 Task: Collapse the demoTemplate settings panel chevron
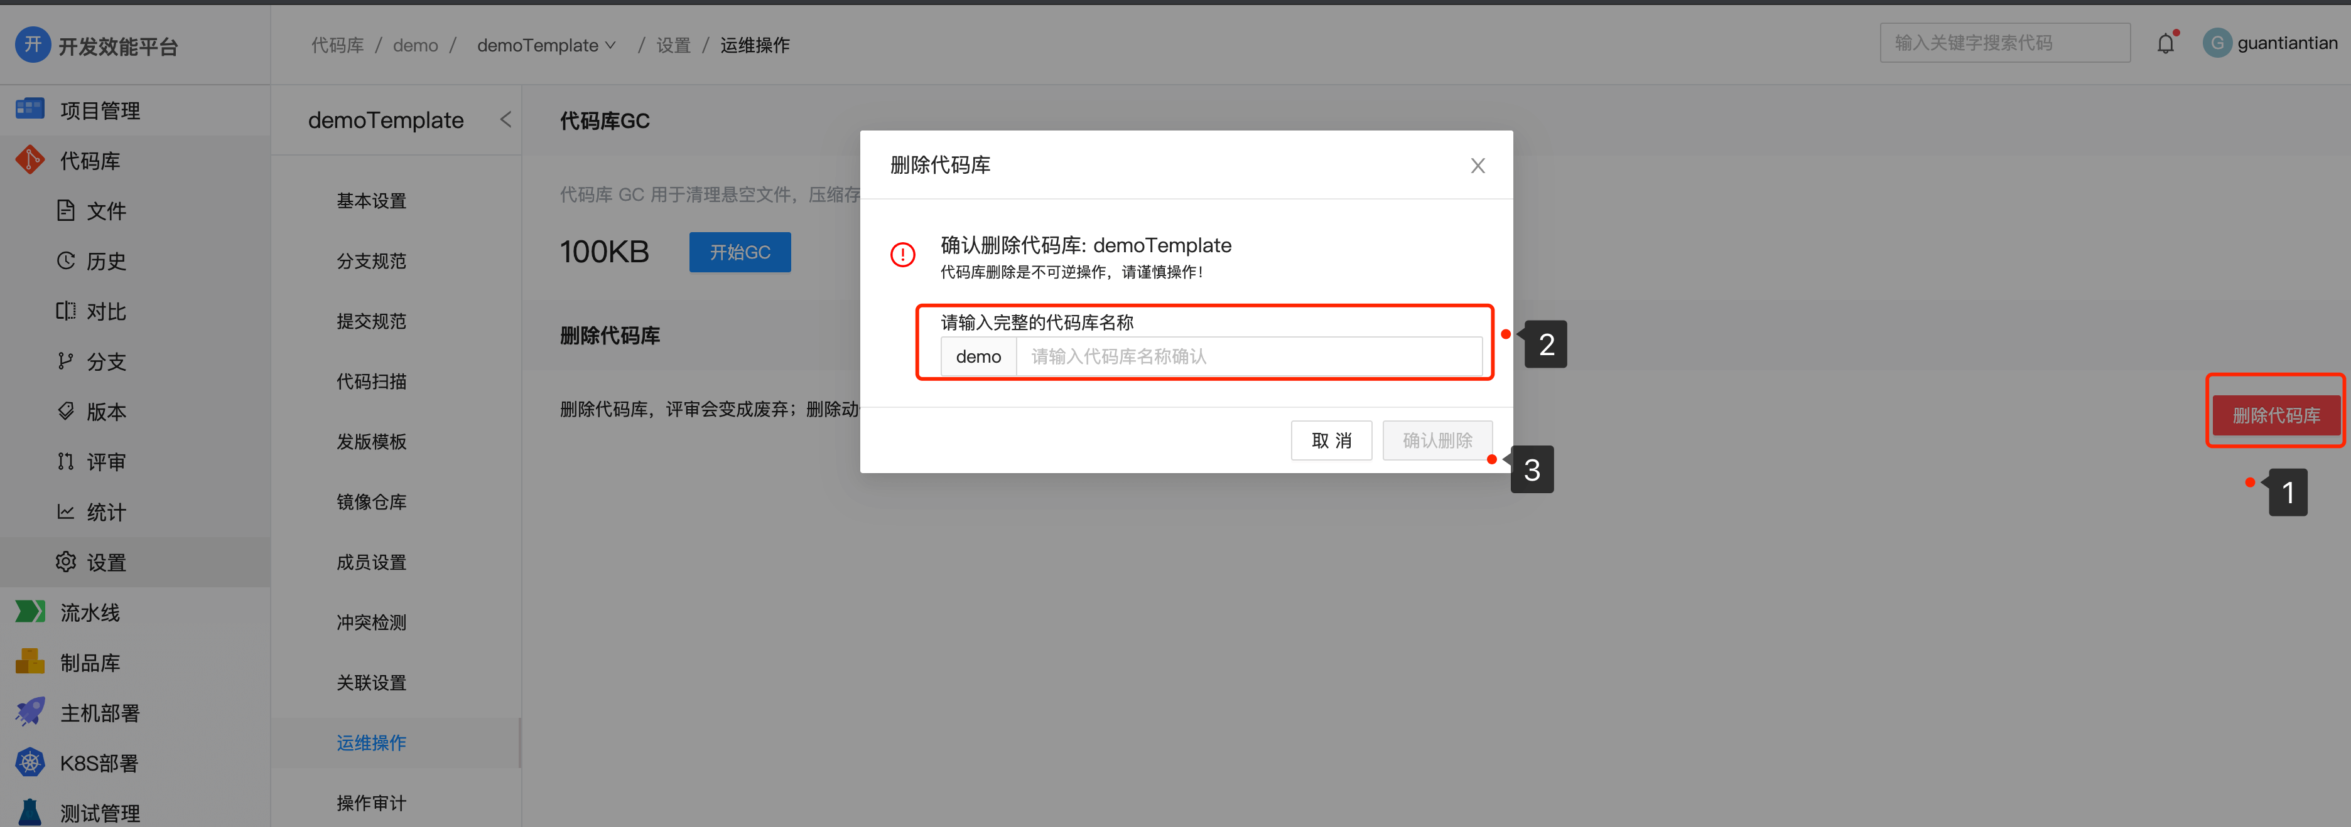[x=505, y=119]
